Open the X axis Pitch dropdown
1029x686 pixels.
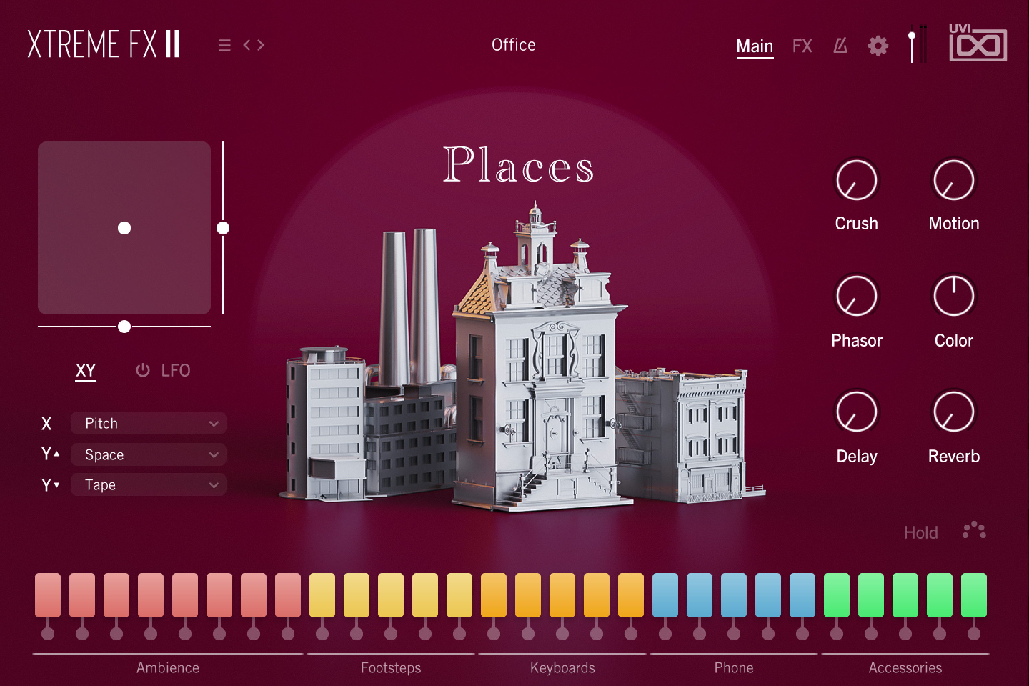(148, 423)
